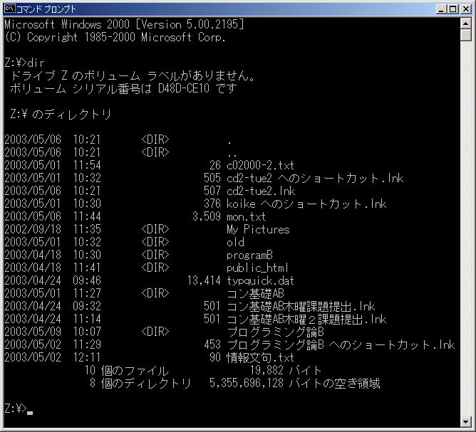Click koike へのショートカット.lnk entry

(306, 204)
